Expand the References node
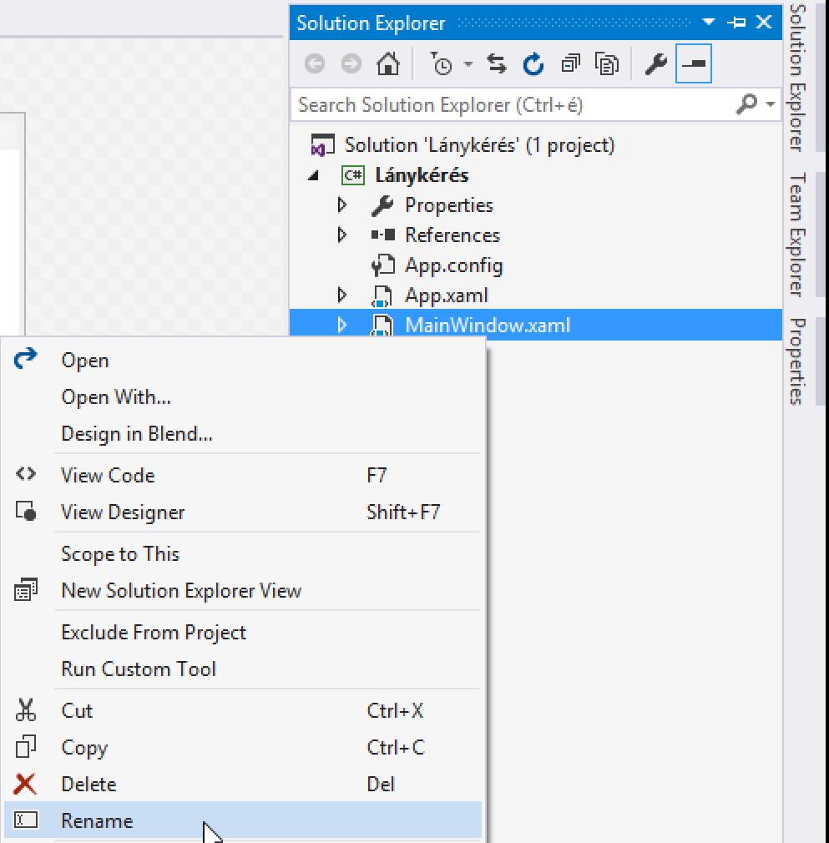Image resolution: width=829 pixels, height=843 pixels. pyautogui.click(x=342, y=235)
